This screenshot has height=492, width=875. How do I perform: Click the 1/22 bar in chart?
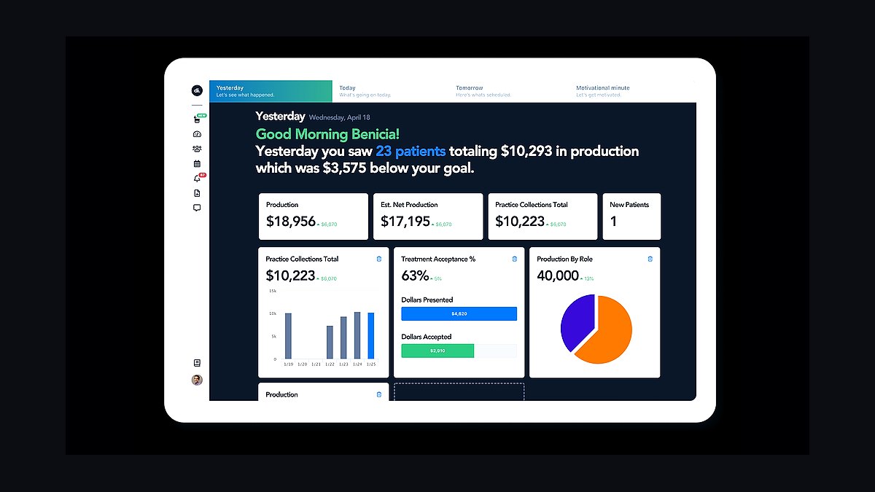point(330,343)
